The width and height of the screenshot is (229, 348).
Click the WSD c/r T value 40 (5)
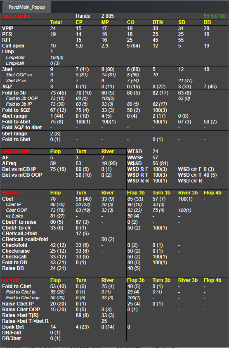tap(210, 175)
